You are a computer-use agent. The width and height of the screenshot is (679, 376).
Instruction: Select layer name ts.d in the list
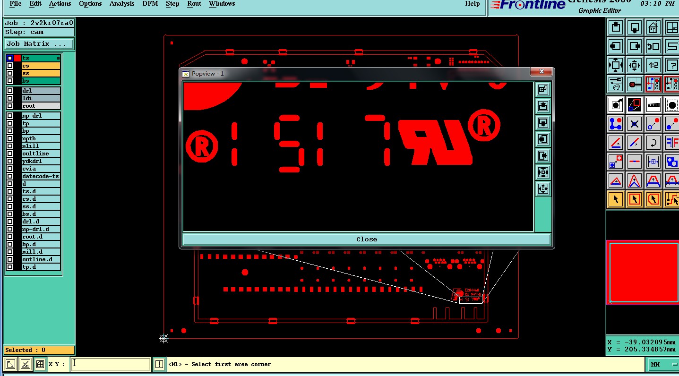coord(41,191)
